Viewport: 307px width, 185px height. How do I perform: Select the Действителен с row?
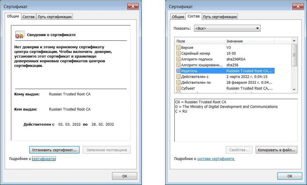(x=225, y=77)
